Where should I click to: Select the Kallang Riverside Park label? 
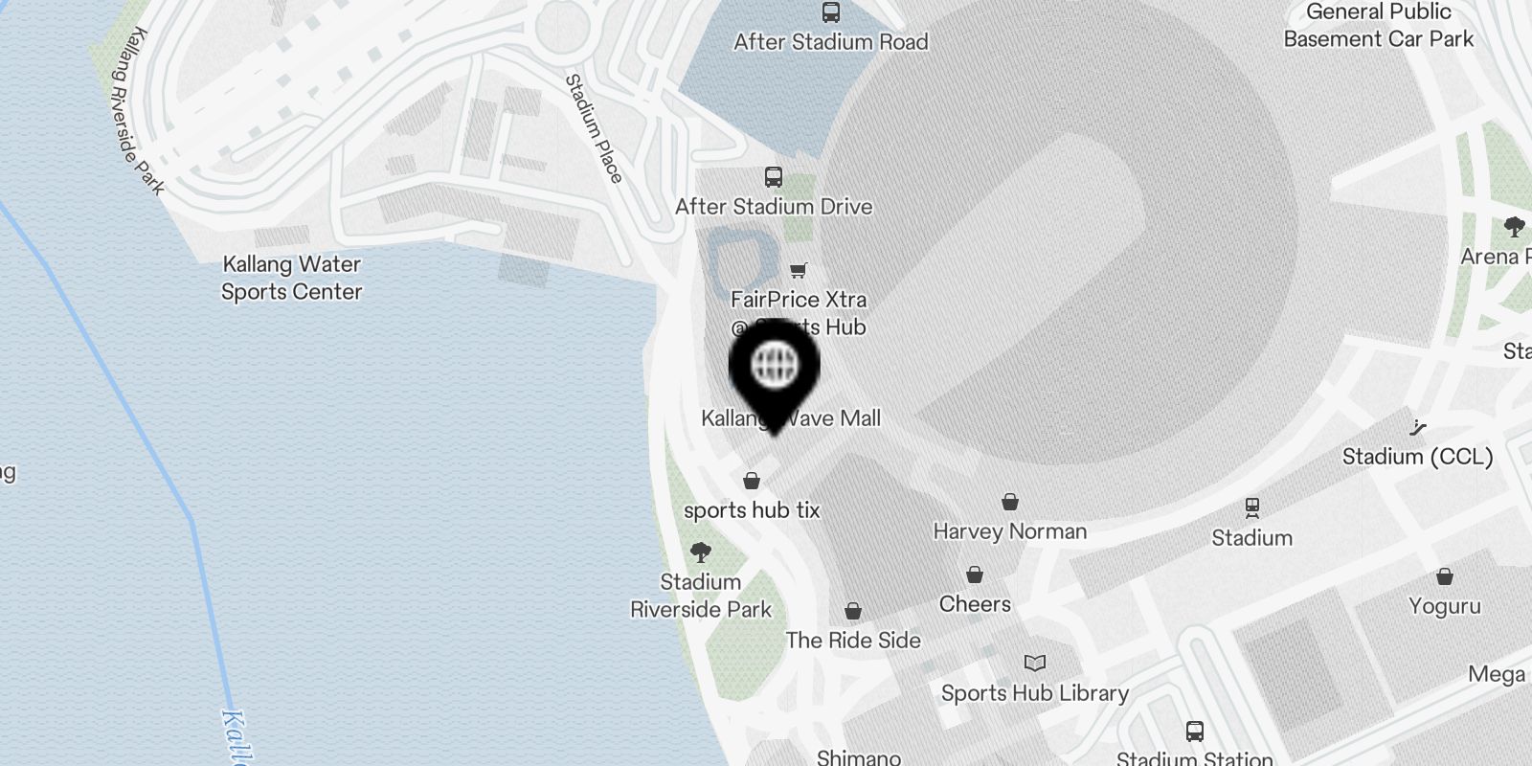137,110
